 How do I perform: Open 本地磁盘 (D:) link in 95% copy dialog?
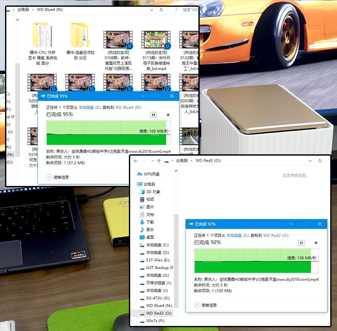(x=90, y=108)
